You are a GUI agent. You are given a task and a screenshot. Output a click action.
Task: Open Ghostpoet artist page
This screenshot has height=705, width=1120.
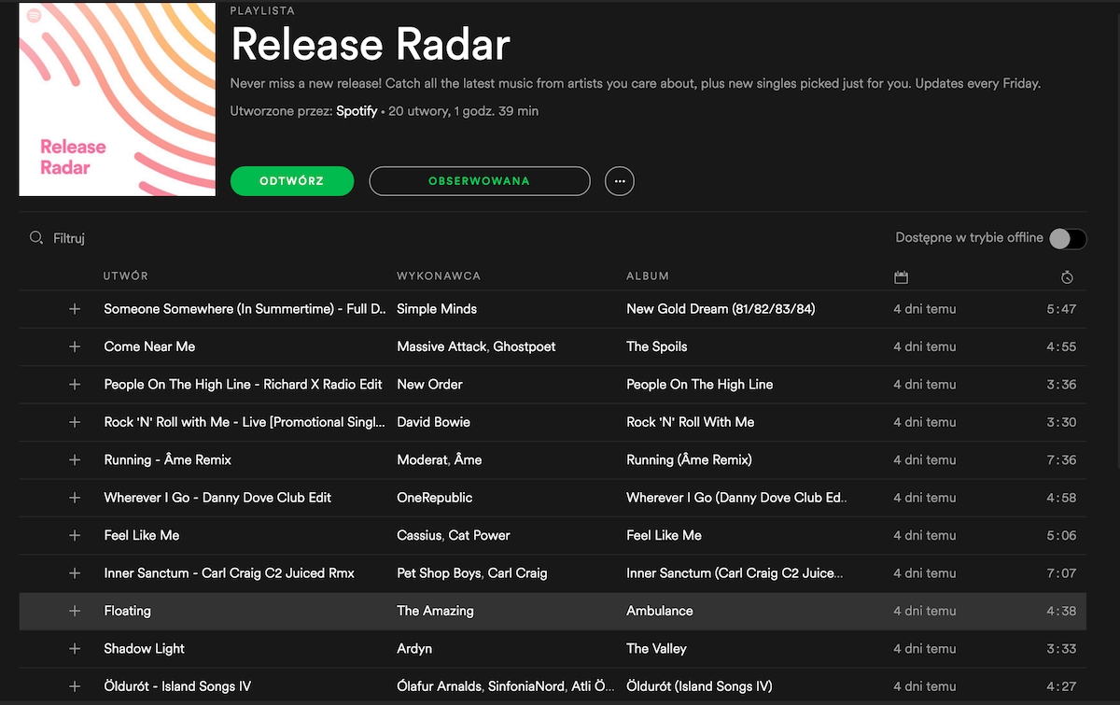525,346
